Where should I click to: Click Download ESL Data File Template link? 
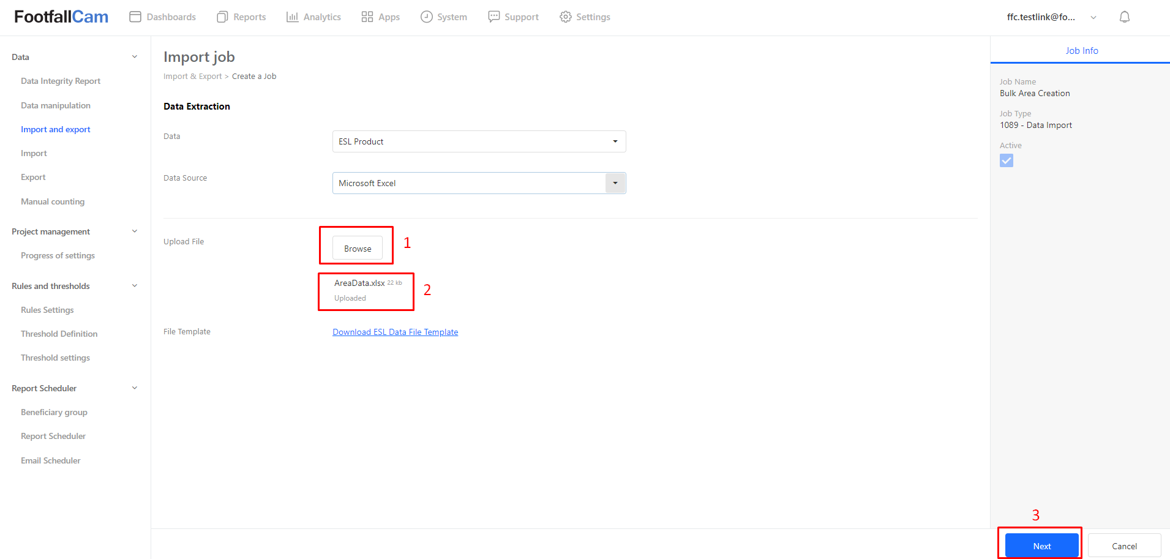point(395,332)
